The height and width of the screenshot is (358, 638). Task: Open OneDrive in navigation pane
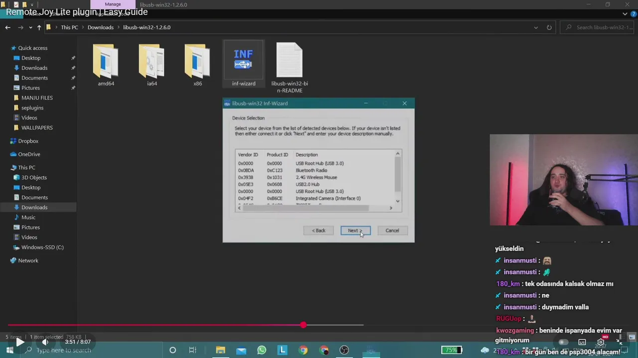29,155
